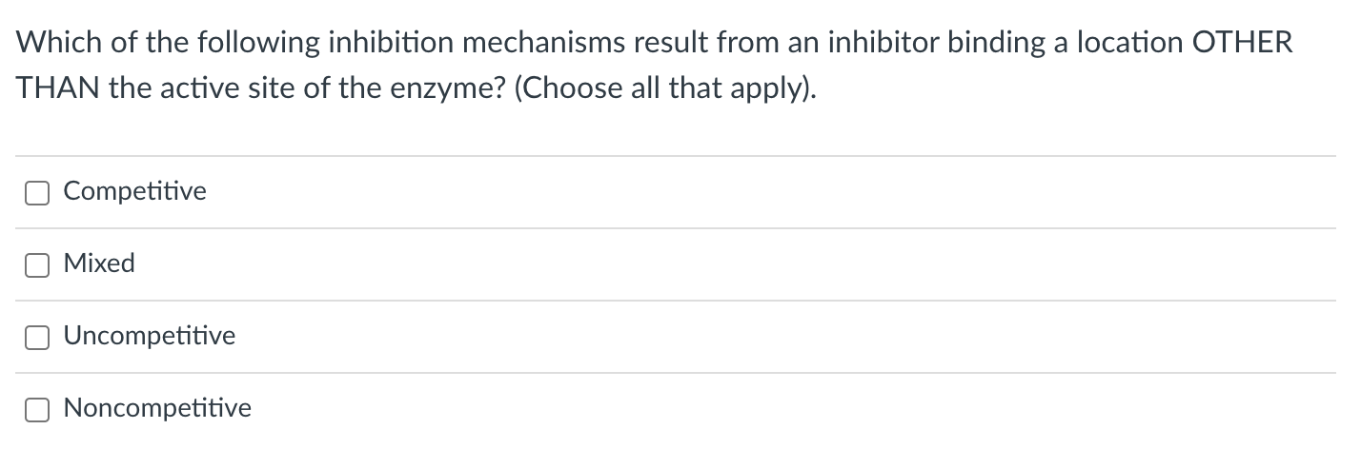
Task: Click empty space in the Noncompetitive row
Action: (762, 409)
